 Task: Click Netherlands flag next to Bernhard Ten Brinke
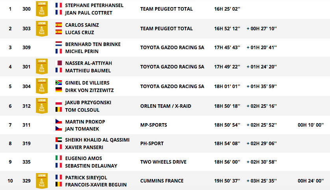pos(59,44)
